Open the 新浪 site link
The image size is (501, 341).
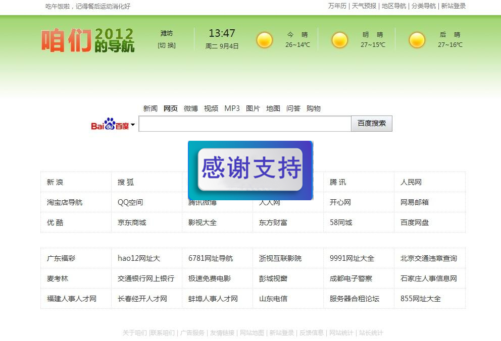tap(55, 182)
